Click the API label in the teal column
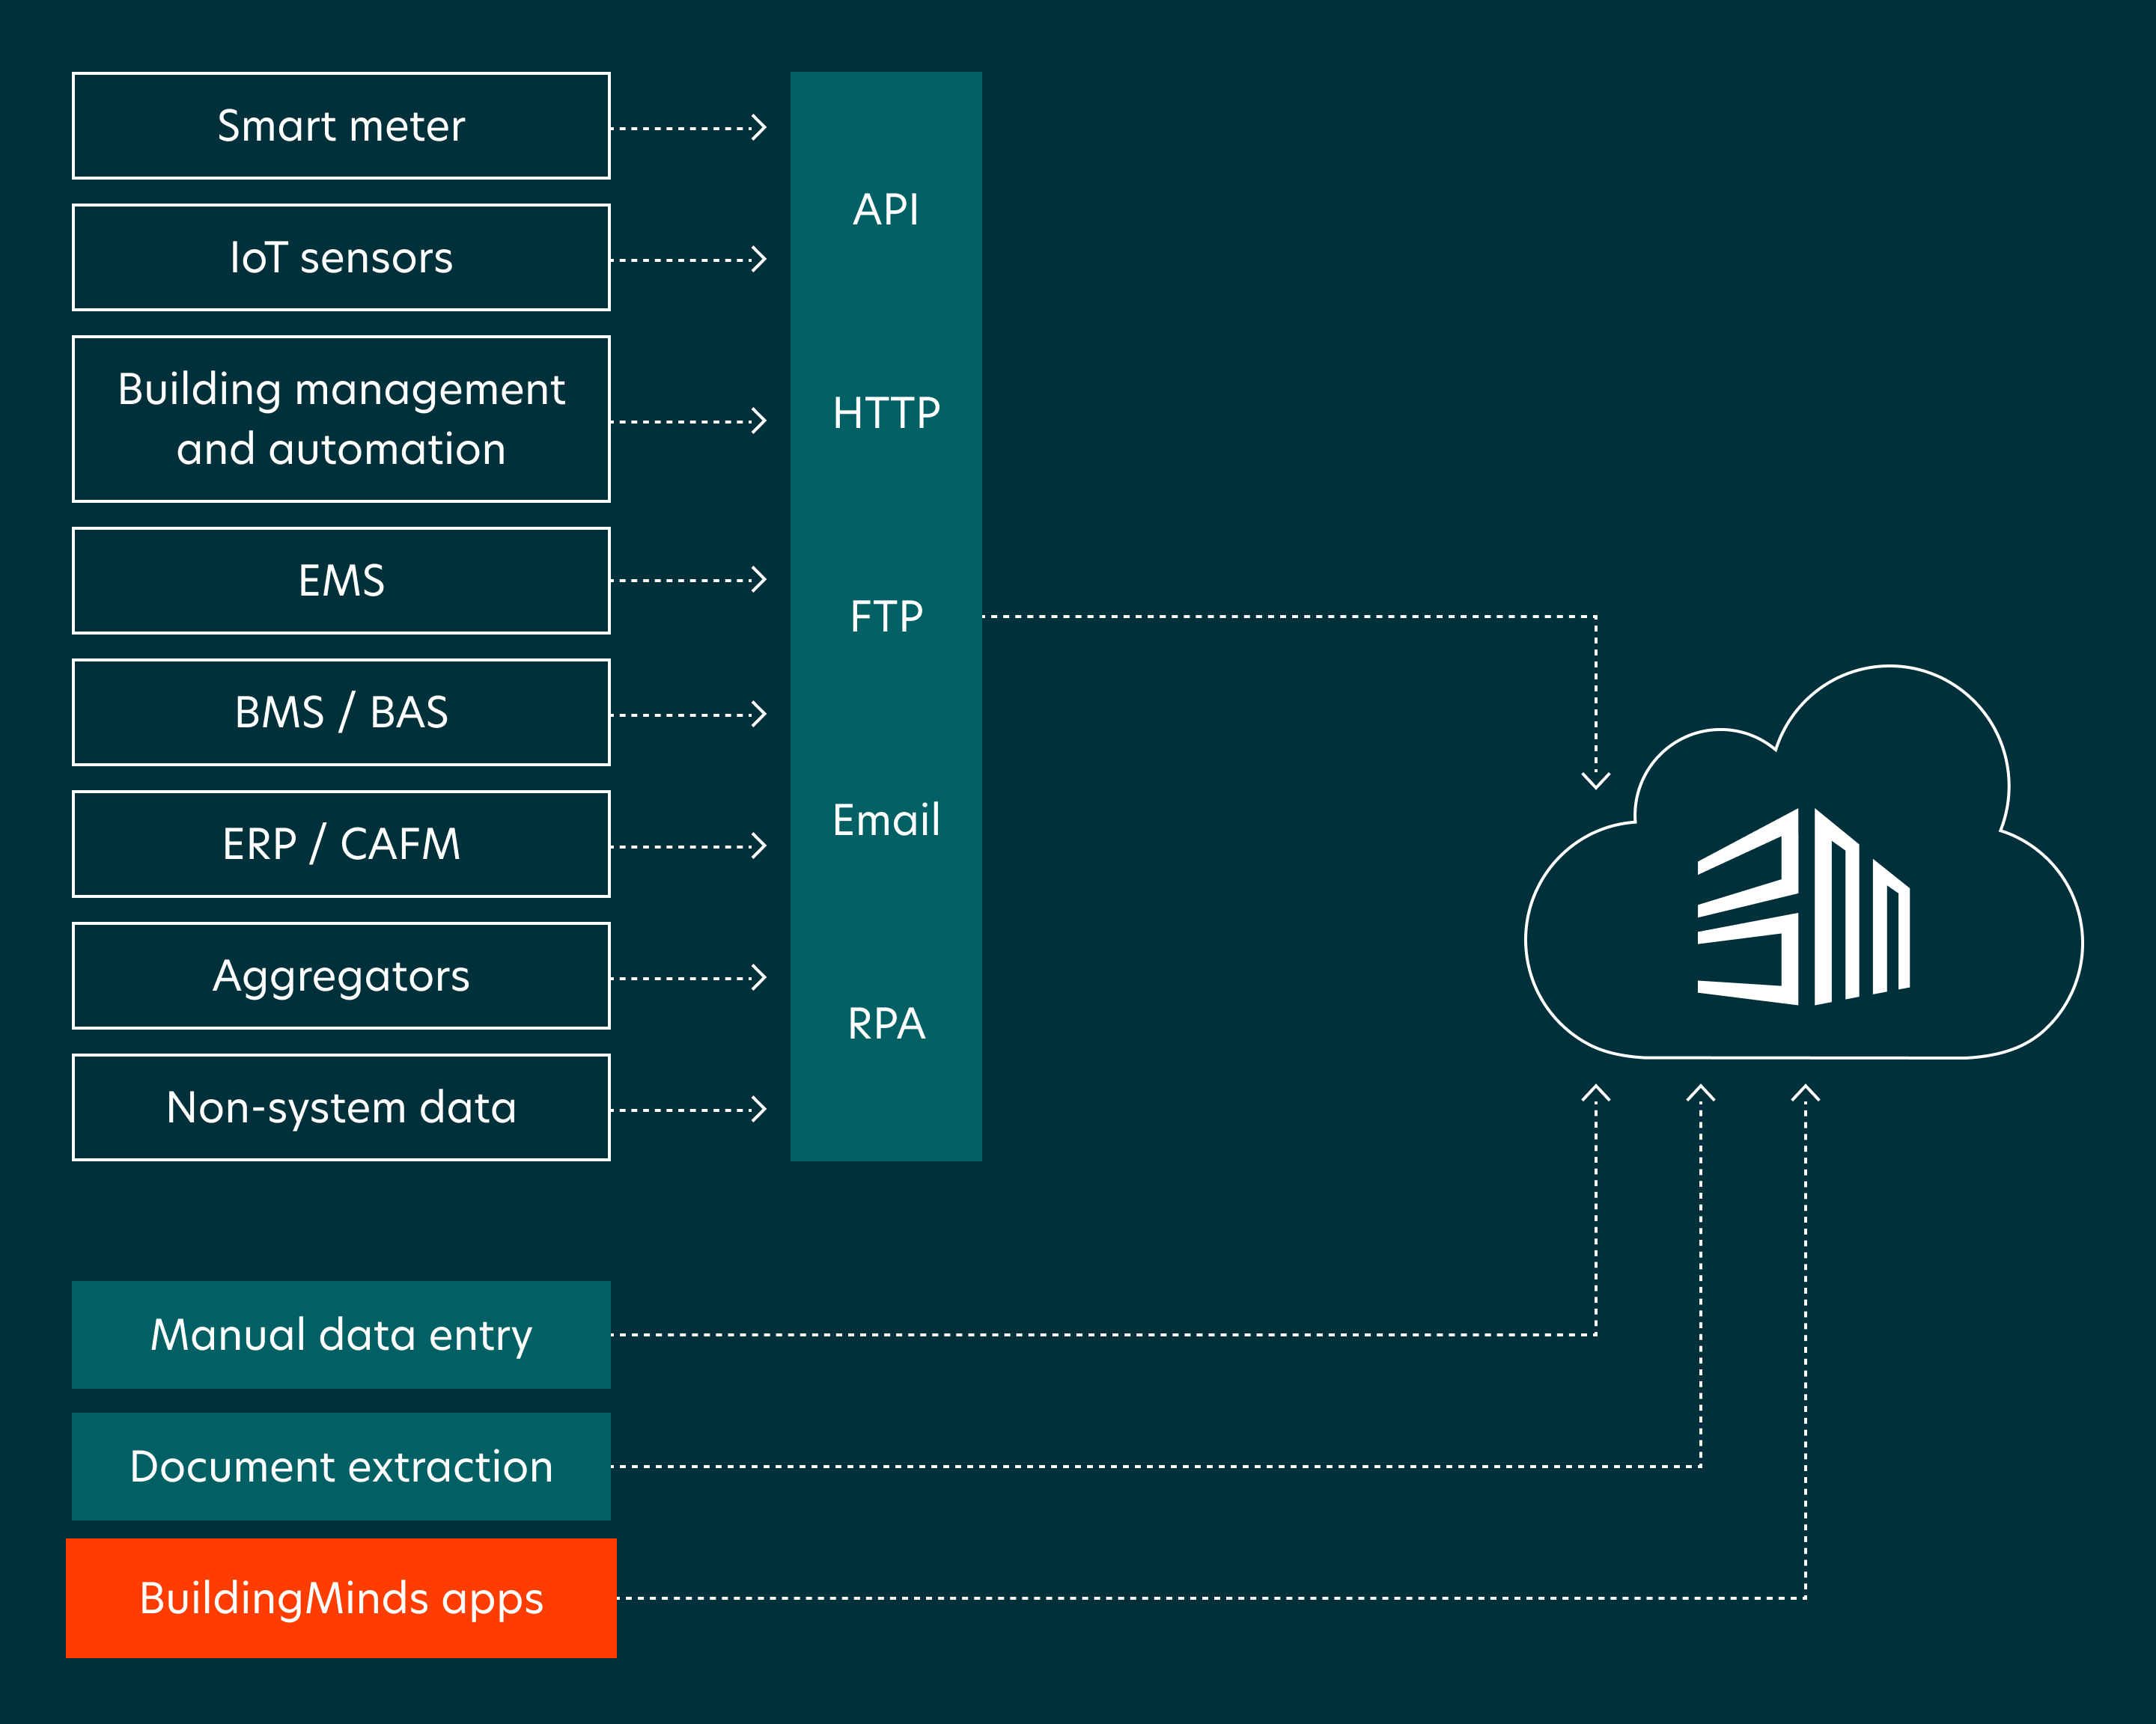2156x1724 pixels. pyautogui.click(x=886, y=210)
